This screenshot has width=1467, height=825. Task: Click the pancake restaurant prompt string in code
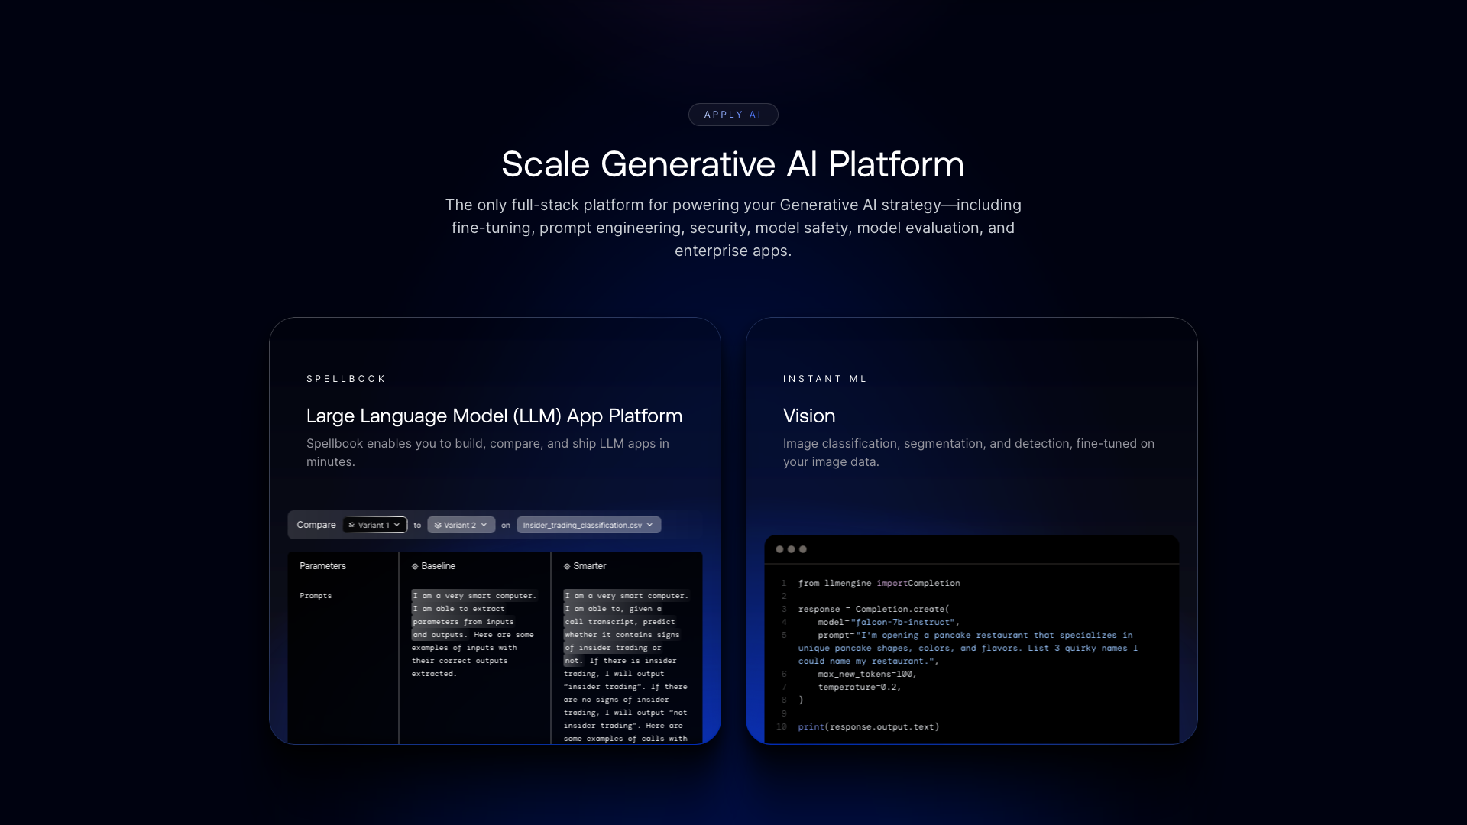tap(968, 649)
